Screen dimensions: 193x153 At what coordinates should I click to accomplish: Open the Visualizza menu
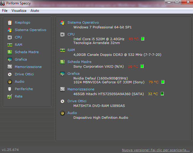pyautogui.click(x=19, y=11)
